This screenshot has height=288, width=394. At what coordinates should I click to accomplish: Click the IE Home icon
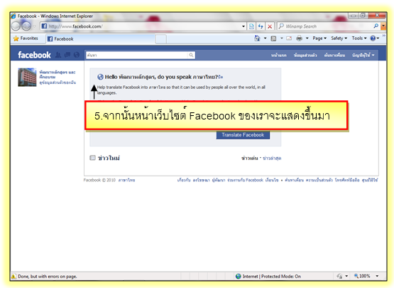(257, 38)
